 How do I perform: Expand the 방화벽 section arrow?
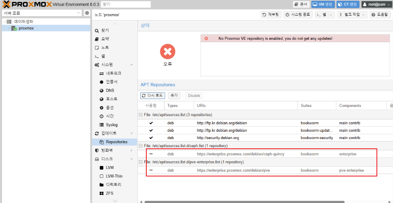tap(131, 150)
